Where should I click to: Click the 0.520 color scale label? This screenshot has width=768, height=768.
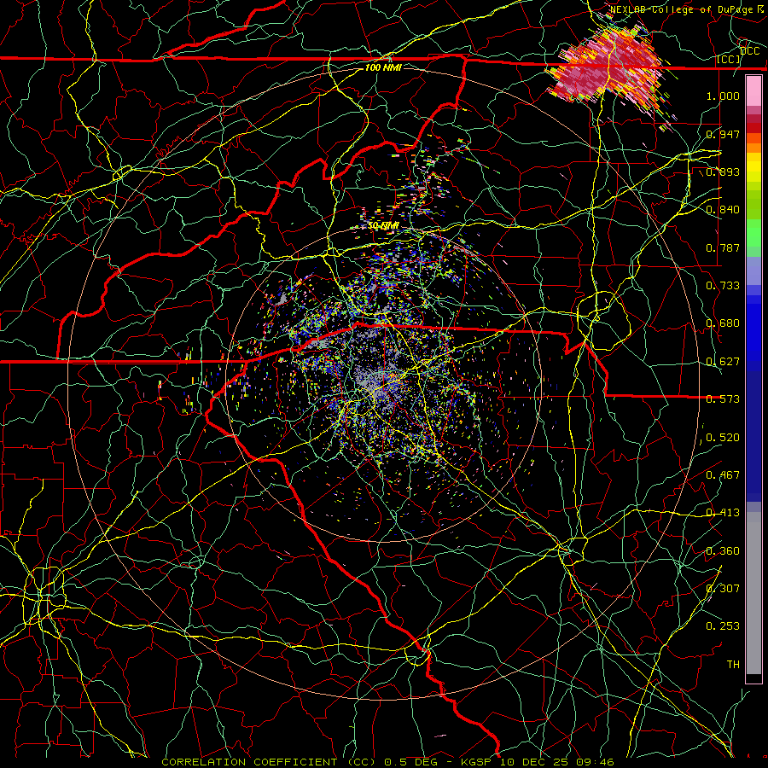point(723,438)
